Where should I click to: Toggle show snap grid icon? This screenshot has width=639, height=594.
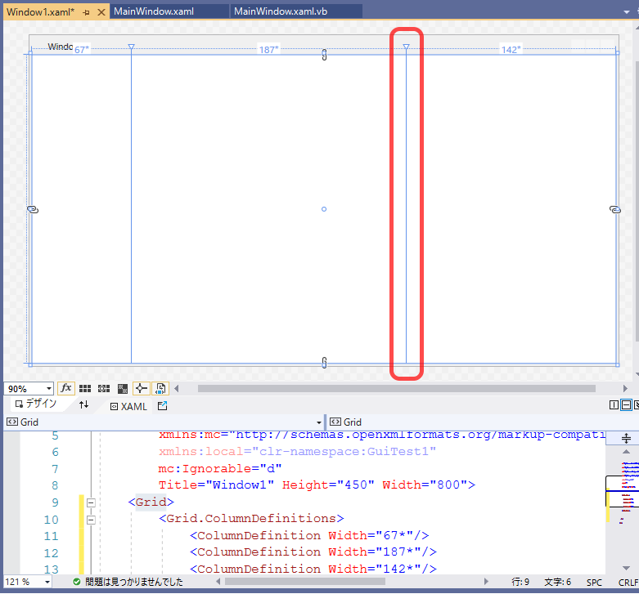[x=85, y=389]
